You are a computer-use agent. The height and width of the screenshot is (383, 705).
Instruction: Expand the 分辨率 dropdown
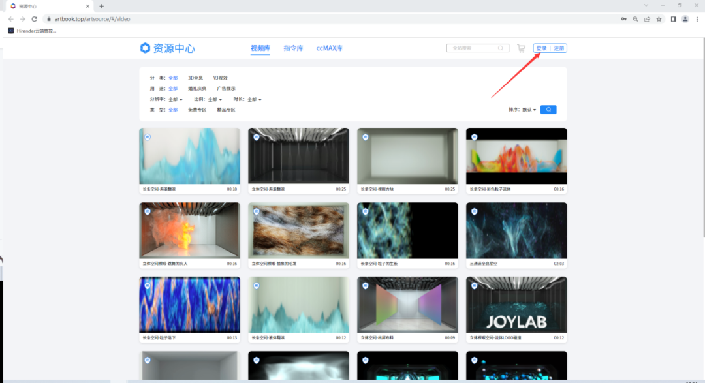pos(176,99)
